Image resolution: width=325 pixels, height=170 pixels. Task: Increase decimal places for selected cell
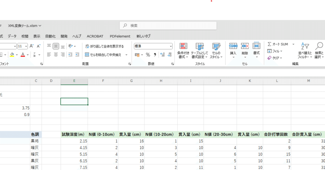click(x=162, y=54)
